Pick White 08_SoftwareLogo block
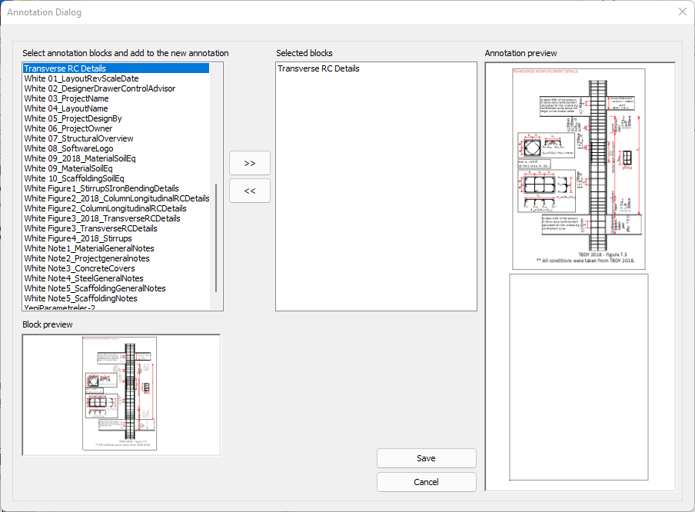This screenshot has width=695, height=512. pyautogui.click(x=68, y=148)
